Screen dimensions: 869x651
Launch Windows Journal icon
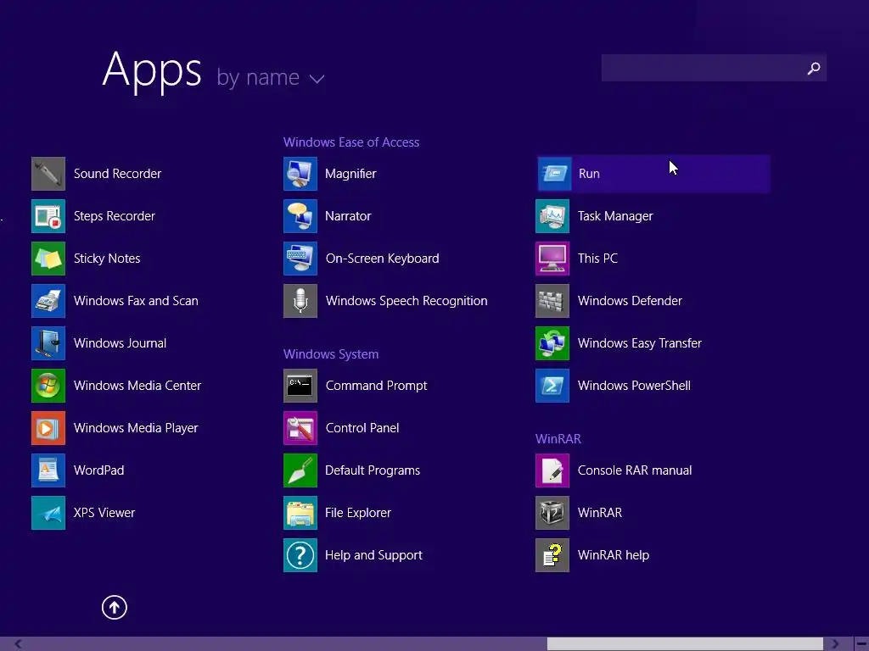[x=48, y=343]
